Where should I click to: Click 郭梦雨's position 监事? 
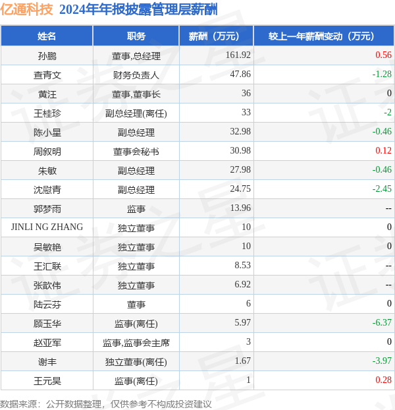136,209
